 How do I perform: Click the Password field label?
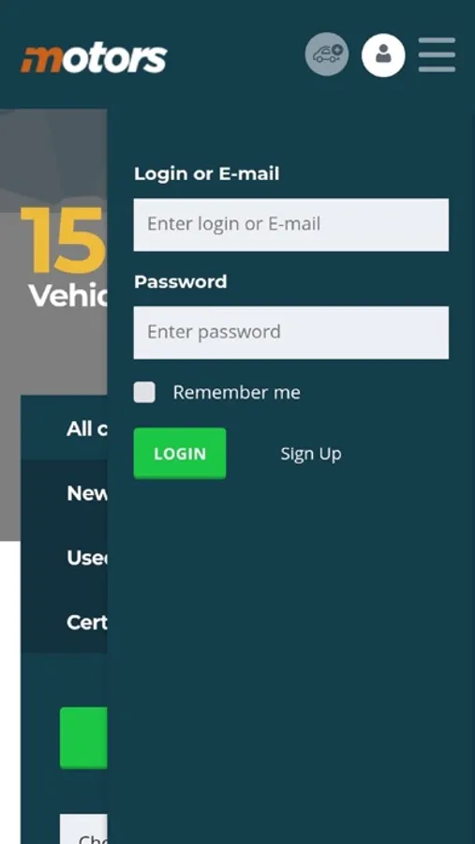[x=180, y=281]
